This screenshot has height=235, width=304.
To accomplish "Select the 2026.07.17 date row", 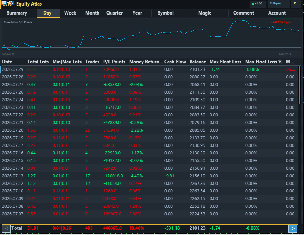I will pyautogui.click(x=149, y=145).
